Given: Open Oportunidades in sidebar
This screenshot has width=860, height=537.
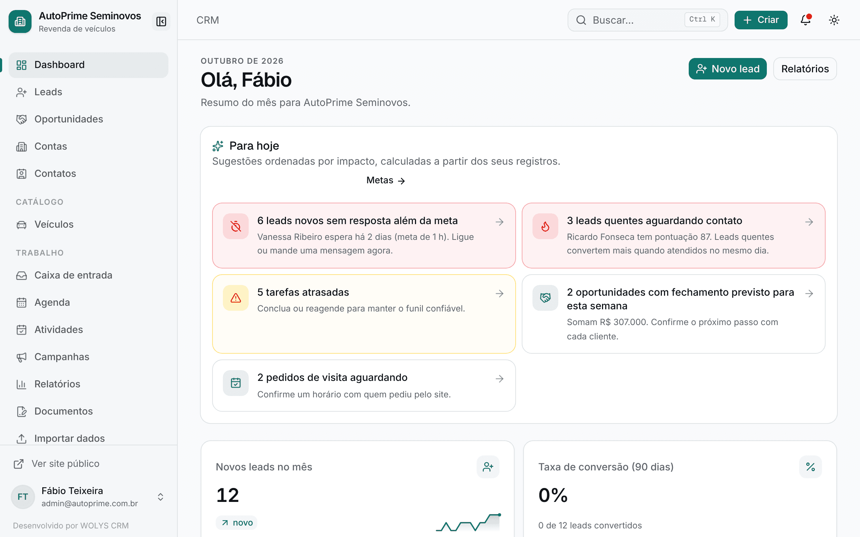Looking at the screenshot, I should 89,119.
